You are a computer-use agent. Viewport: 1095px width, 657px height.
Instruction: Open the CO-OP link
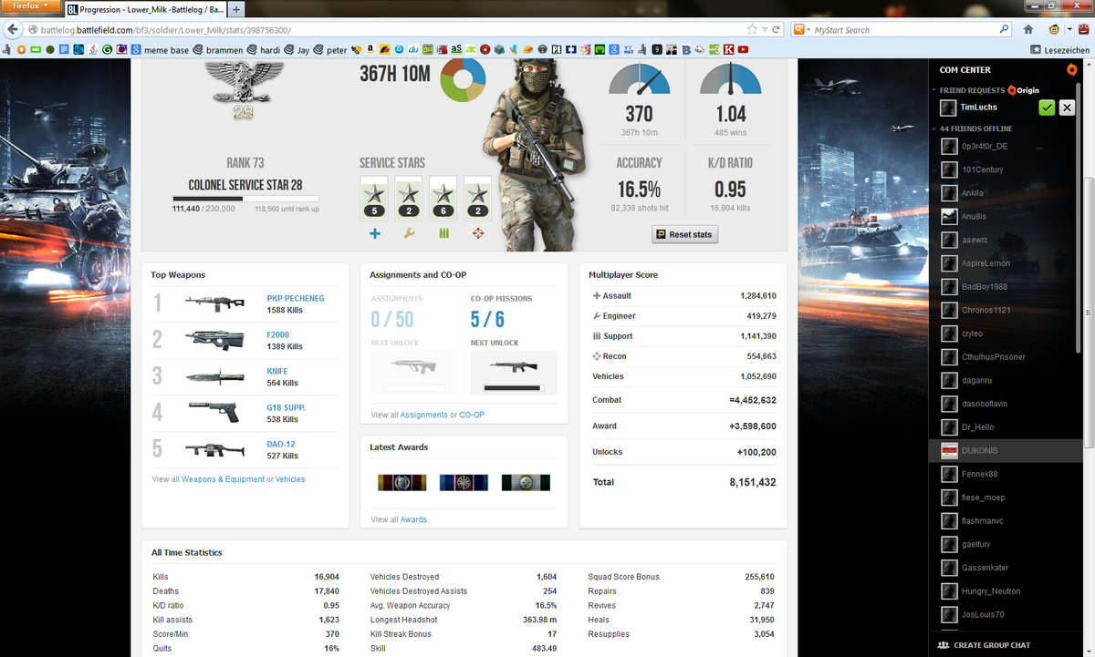click(x=472, y=415)
